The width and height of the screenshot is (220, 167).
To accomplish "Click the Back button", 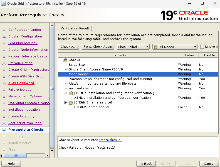I will tap(146, 164).
